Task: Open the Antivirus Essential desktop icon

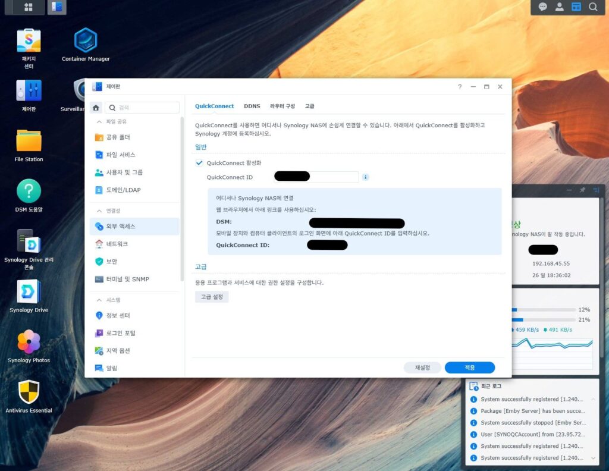Action: coord(29,397)
